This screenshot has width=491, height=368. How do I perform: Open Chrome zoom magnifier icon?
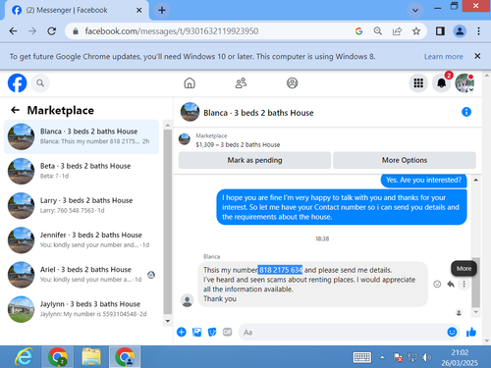378,31
